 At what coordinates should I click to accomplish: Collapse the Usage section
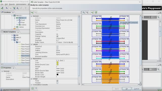pos(31,79)
